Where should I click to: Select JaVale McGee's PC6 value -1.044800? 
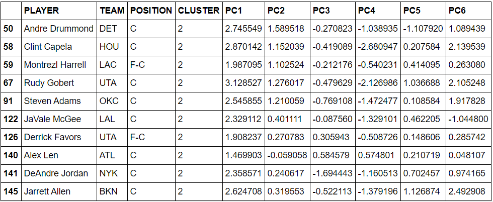[x=468, y=119]
